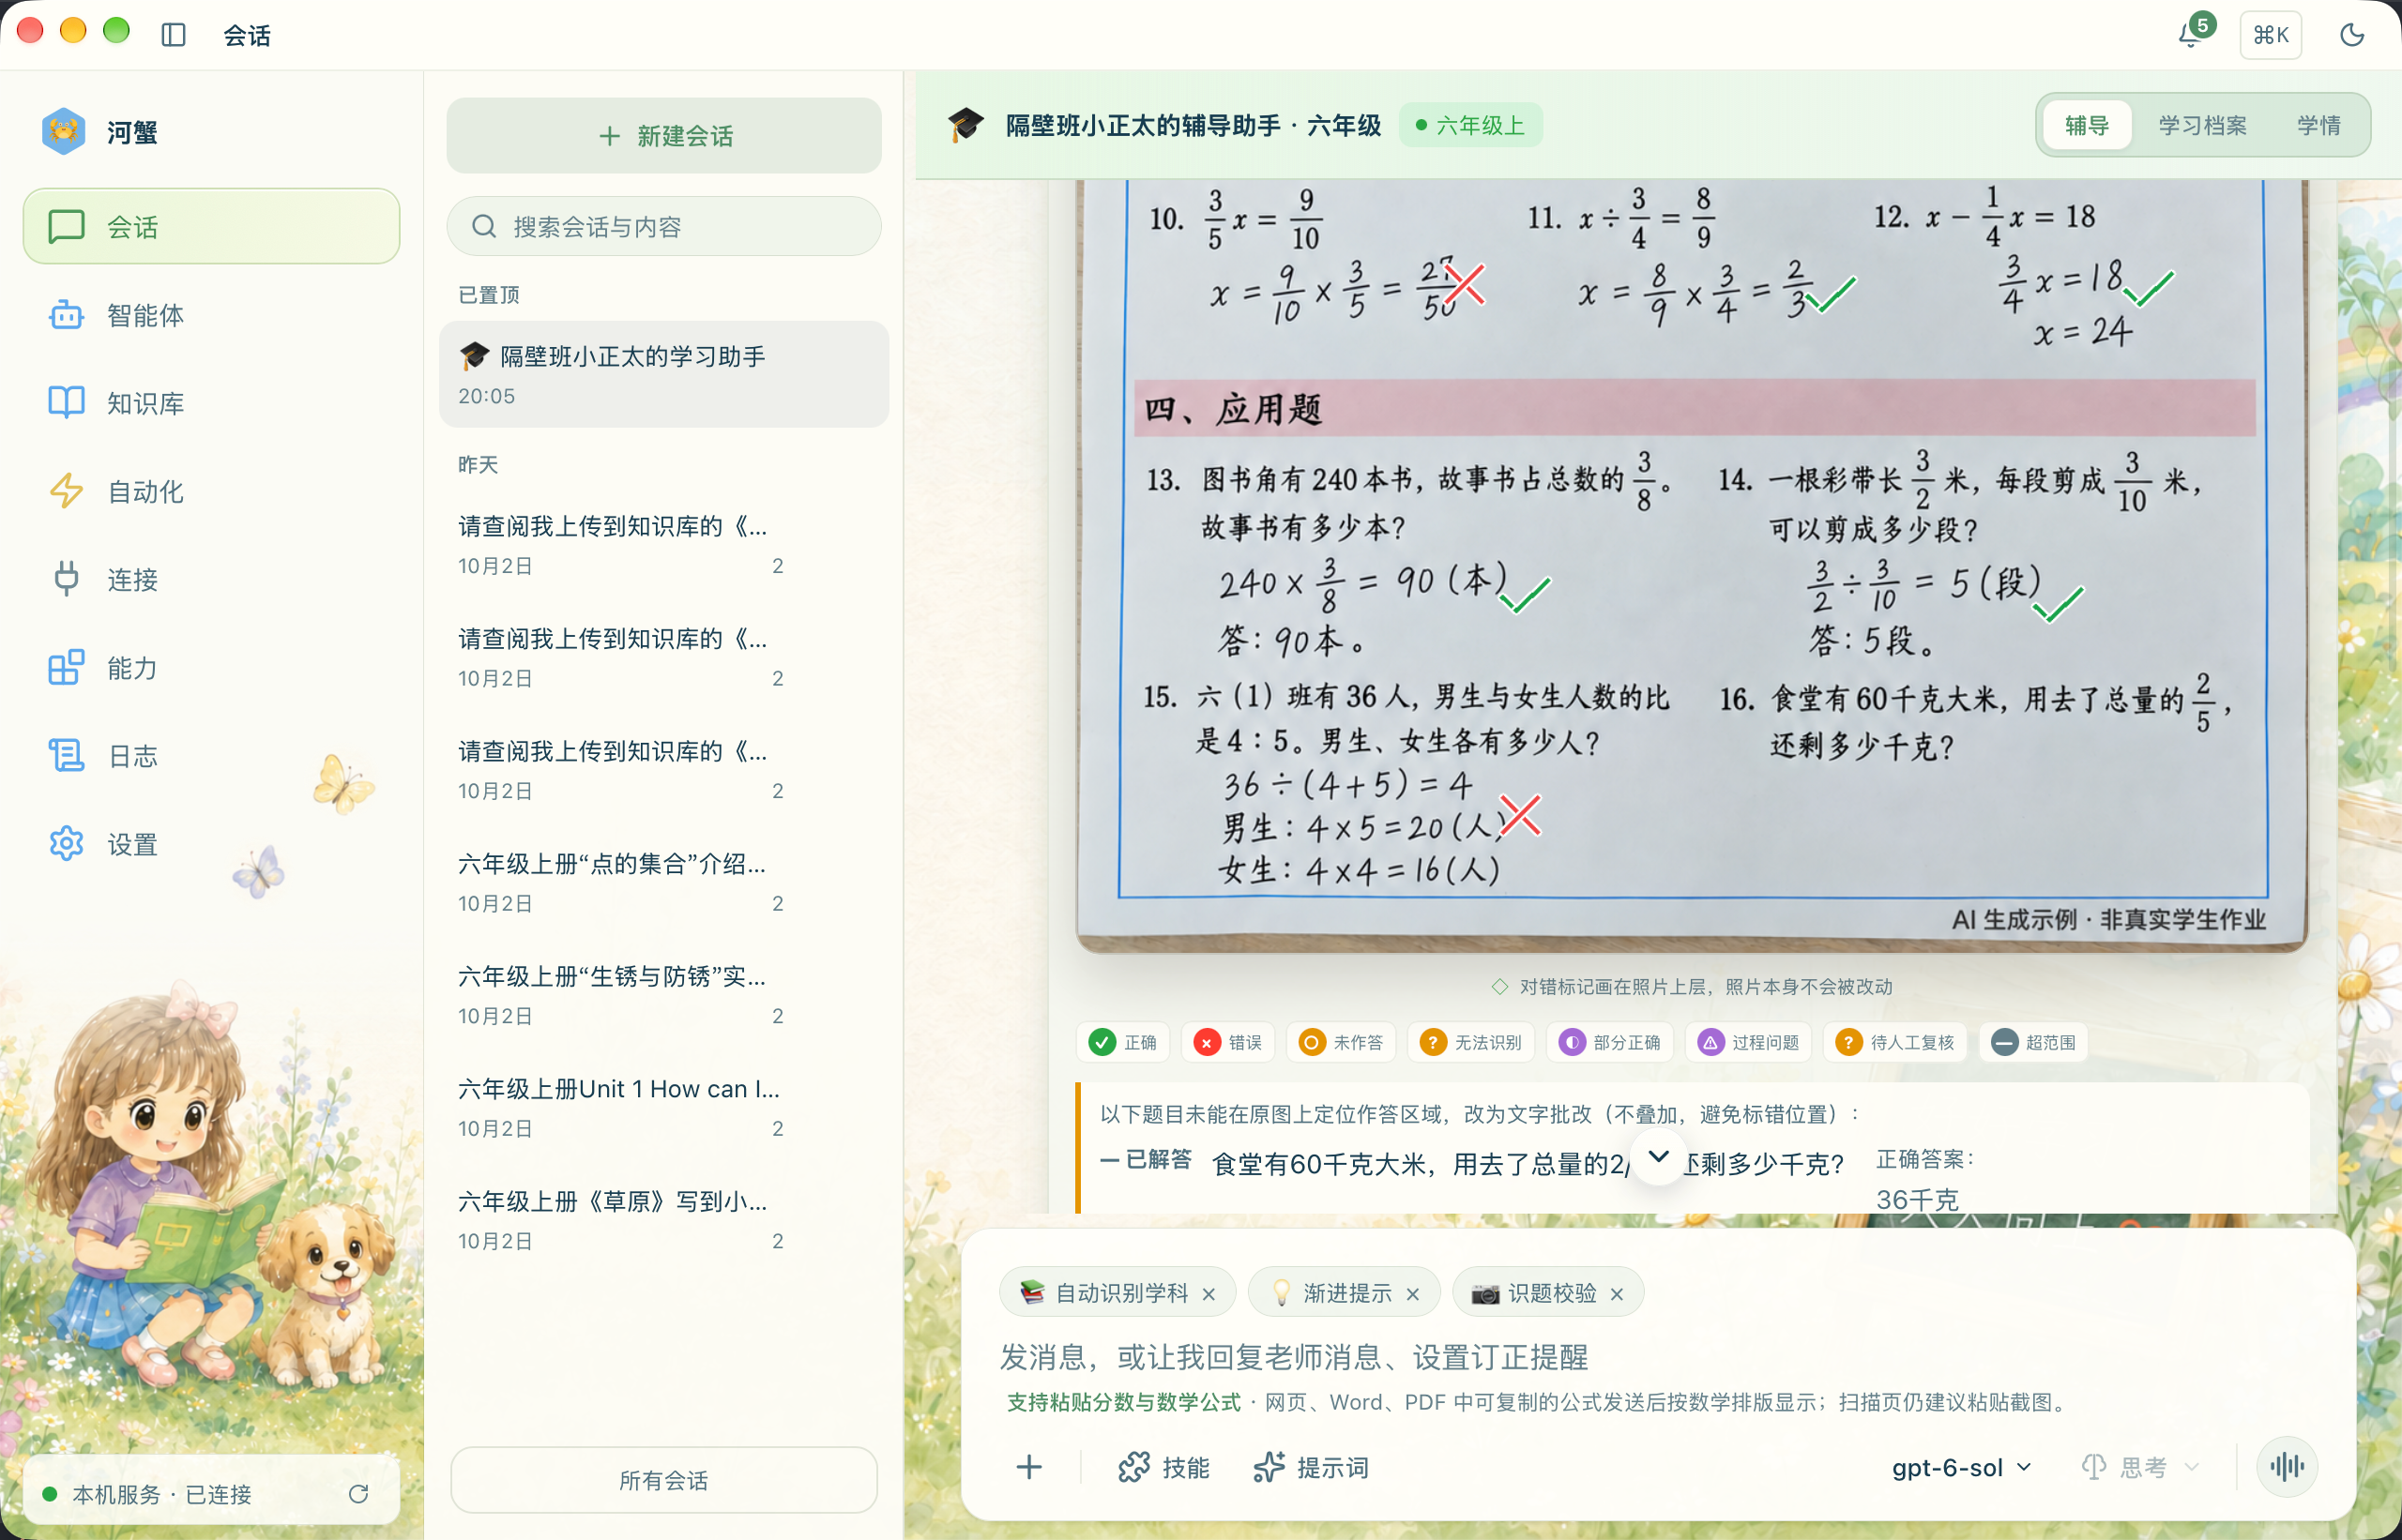2402x1540 pixels.
Task: Open 能力 in the sidebar
Action: click(x=211, y=667)
